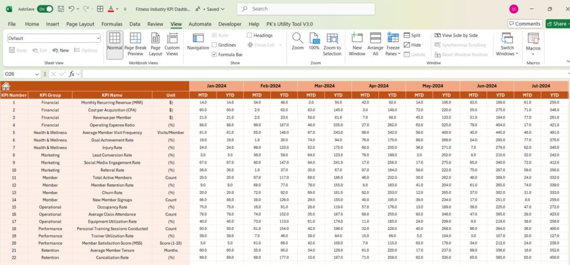Switch to the Data tab
Screen dimensions: 570x265
135,24
